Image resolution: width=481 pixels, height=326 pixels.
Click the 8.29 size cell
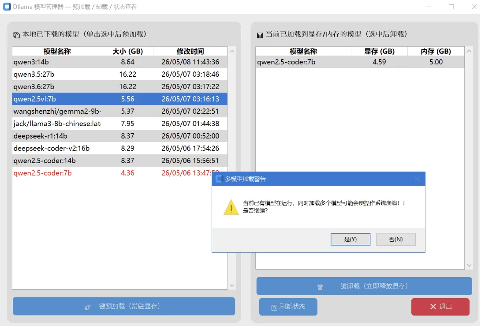point(127,148)
